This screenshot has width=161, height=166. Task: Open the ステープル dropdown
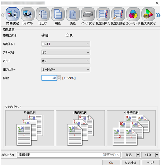click(x=66, y=52)
